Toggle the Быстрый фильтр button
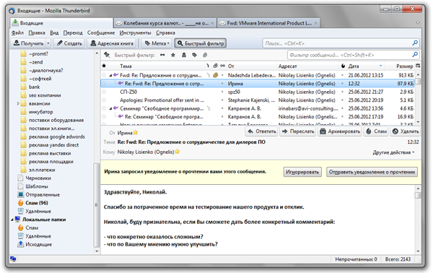This screenshot has height=273, width=433. point(200,43)
